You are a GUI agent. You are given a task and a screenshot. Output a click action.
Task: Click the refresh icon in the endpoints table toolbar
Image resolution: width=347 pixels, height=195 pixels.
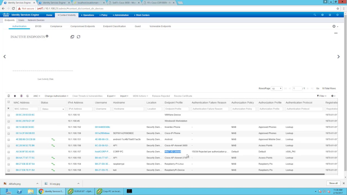(x=9, y=96)
